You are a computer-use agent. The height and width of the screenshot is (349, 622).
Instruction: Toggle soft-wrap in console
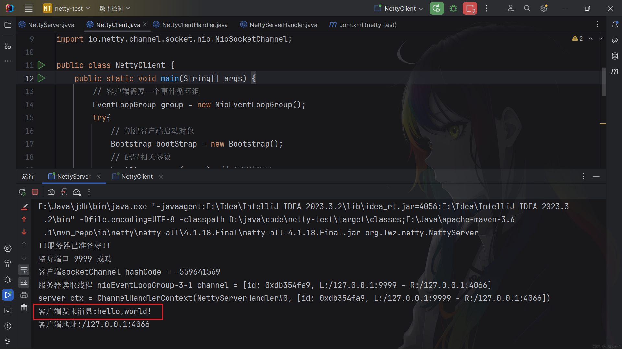(x=24, y=270)
